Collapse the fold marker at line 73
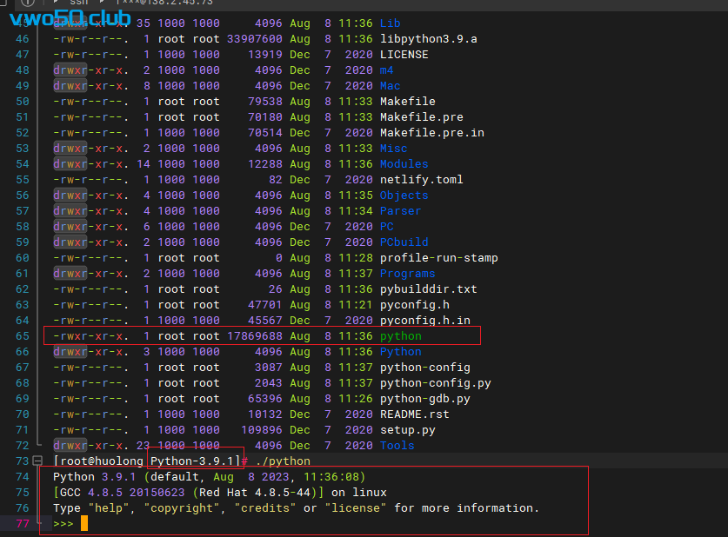Screen dimensions: 728x537 tap(36, 461)
